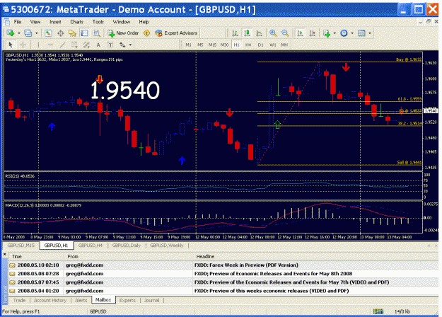This screenshot has height=317, width=442.
Task: Select the Trendline drawing tool
Action: coord(62,45)
